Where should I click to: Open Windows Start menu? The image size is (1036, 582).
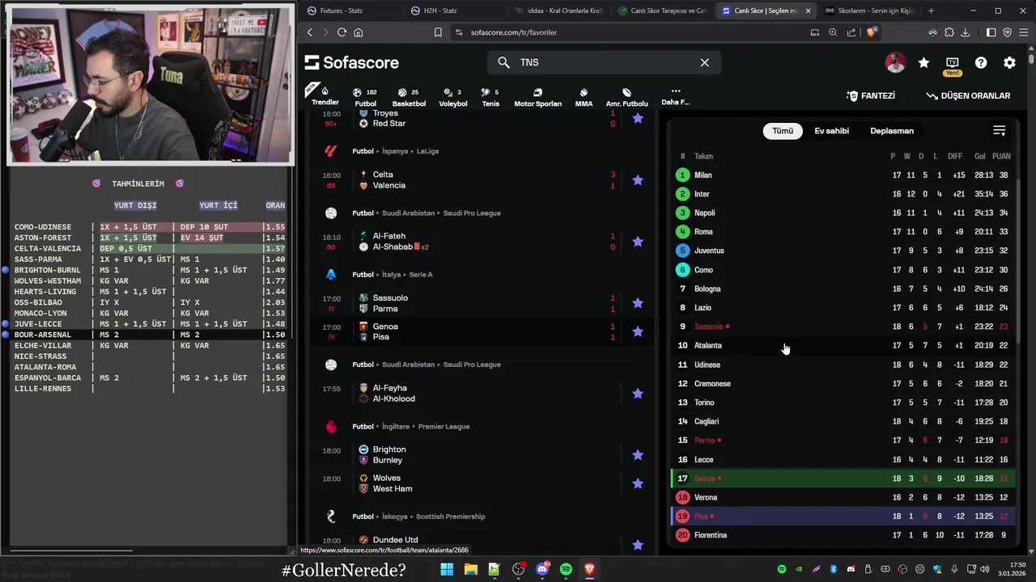(447, 569)
